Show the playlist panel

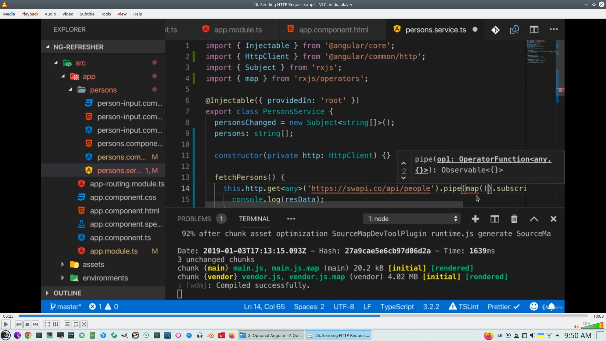68,324
